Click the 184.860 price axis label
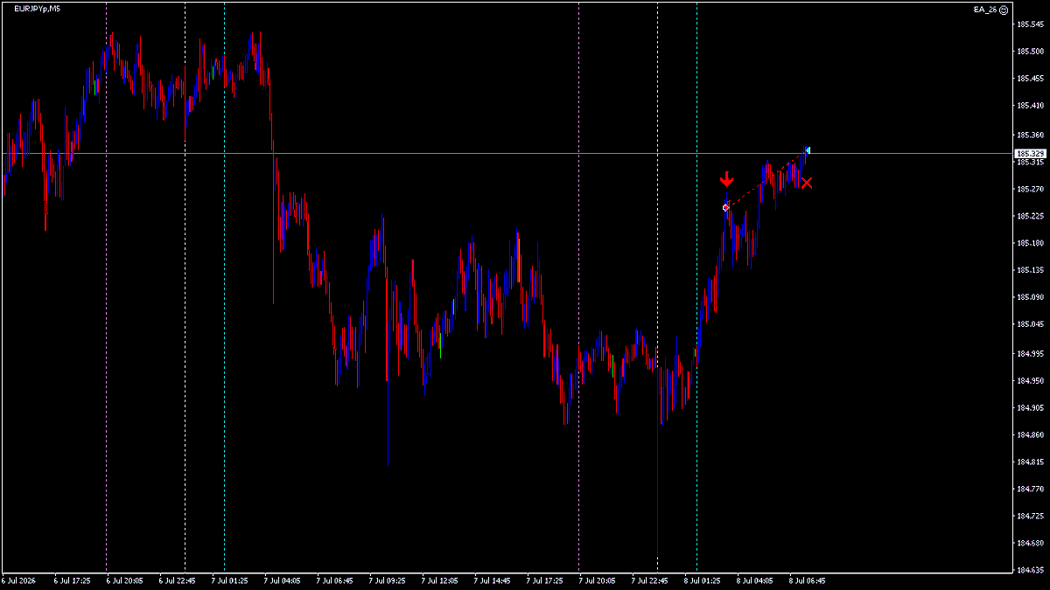The width and height of the screenshot is (1050, 590). click(1030, 435)
